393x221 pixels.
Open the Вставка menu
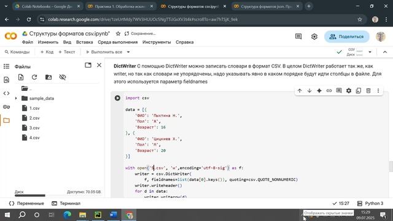[x=85, y=42]
